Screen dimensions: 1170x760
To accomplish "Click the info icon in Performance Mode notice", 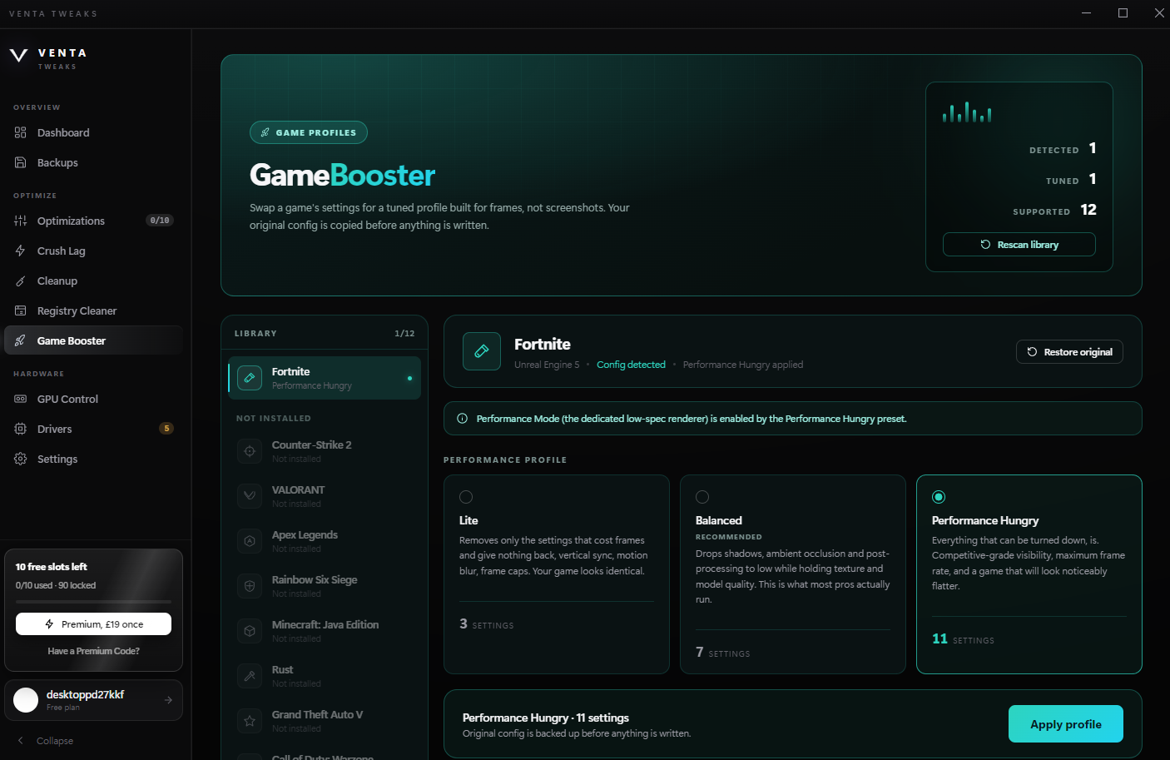I will click(462, 419).
